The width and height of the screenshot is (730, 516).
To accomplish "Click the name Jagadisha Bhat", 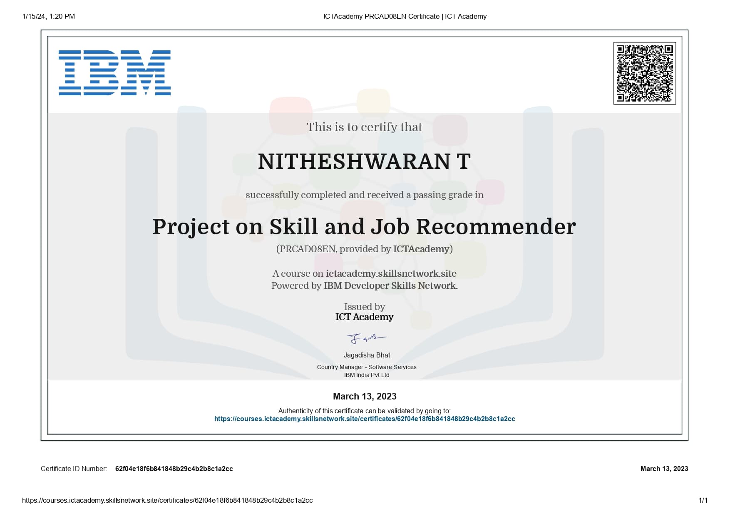I will tap(367, 355).
